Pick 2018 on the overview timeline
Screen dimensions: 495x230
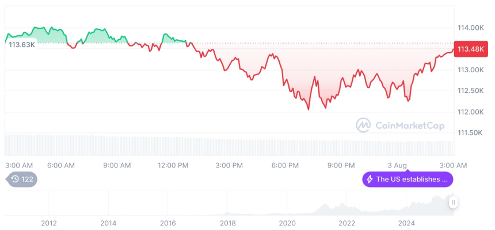pyautogui.click(x=227, y=223)
